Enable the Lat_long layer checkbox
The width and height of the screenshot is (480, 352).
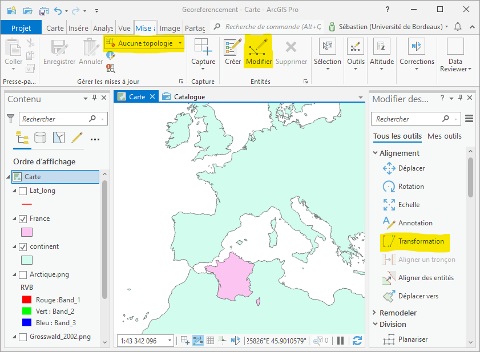pyautogui.click(x=23, y=191)
